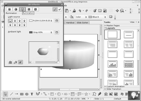
Task: Open color dialog for ambient light
Action: [57, 32]
